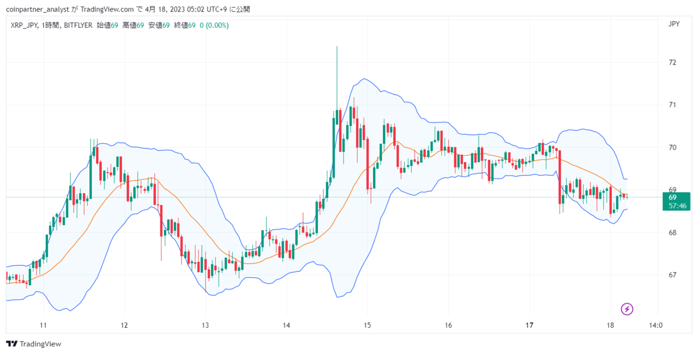Screen dimensions: 698x354
Task: Select the date 15 on the time axis
Action: point(368,325)
